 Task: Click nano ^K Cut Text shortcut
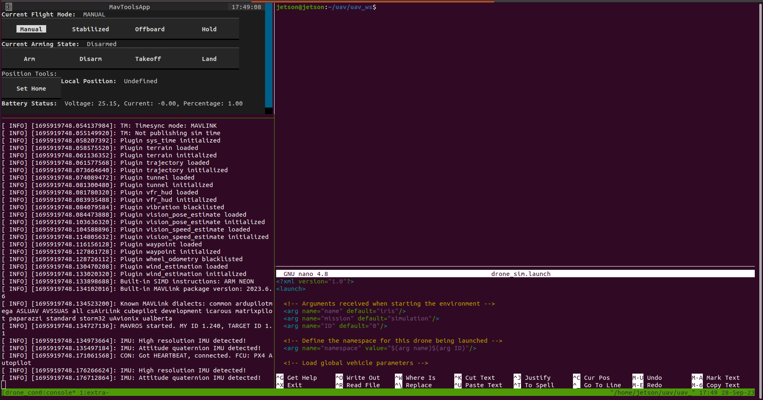pos(474,378)
